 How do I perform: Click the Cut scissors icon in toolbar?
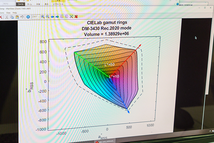[x=8, y=16]
